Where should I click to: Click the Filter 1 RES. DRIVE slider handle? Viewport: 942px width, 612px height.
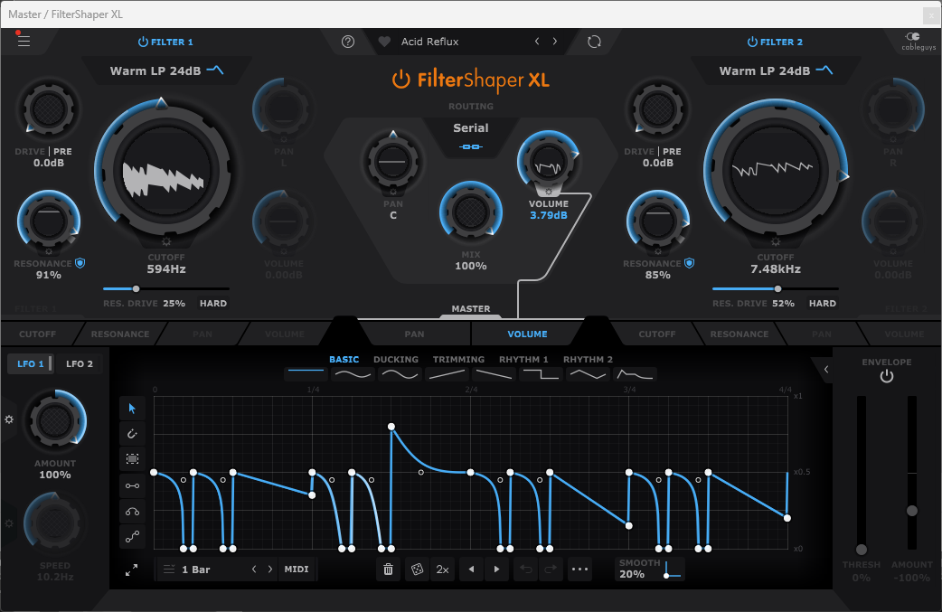coord(136,289)
